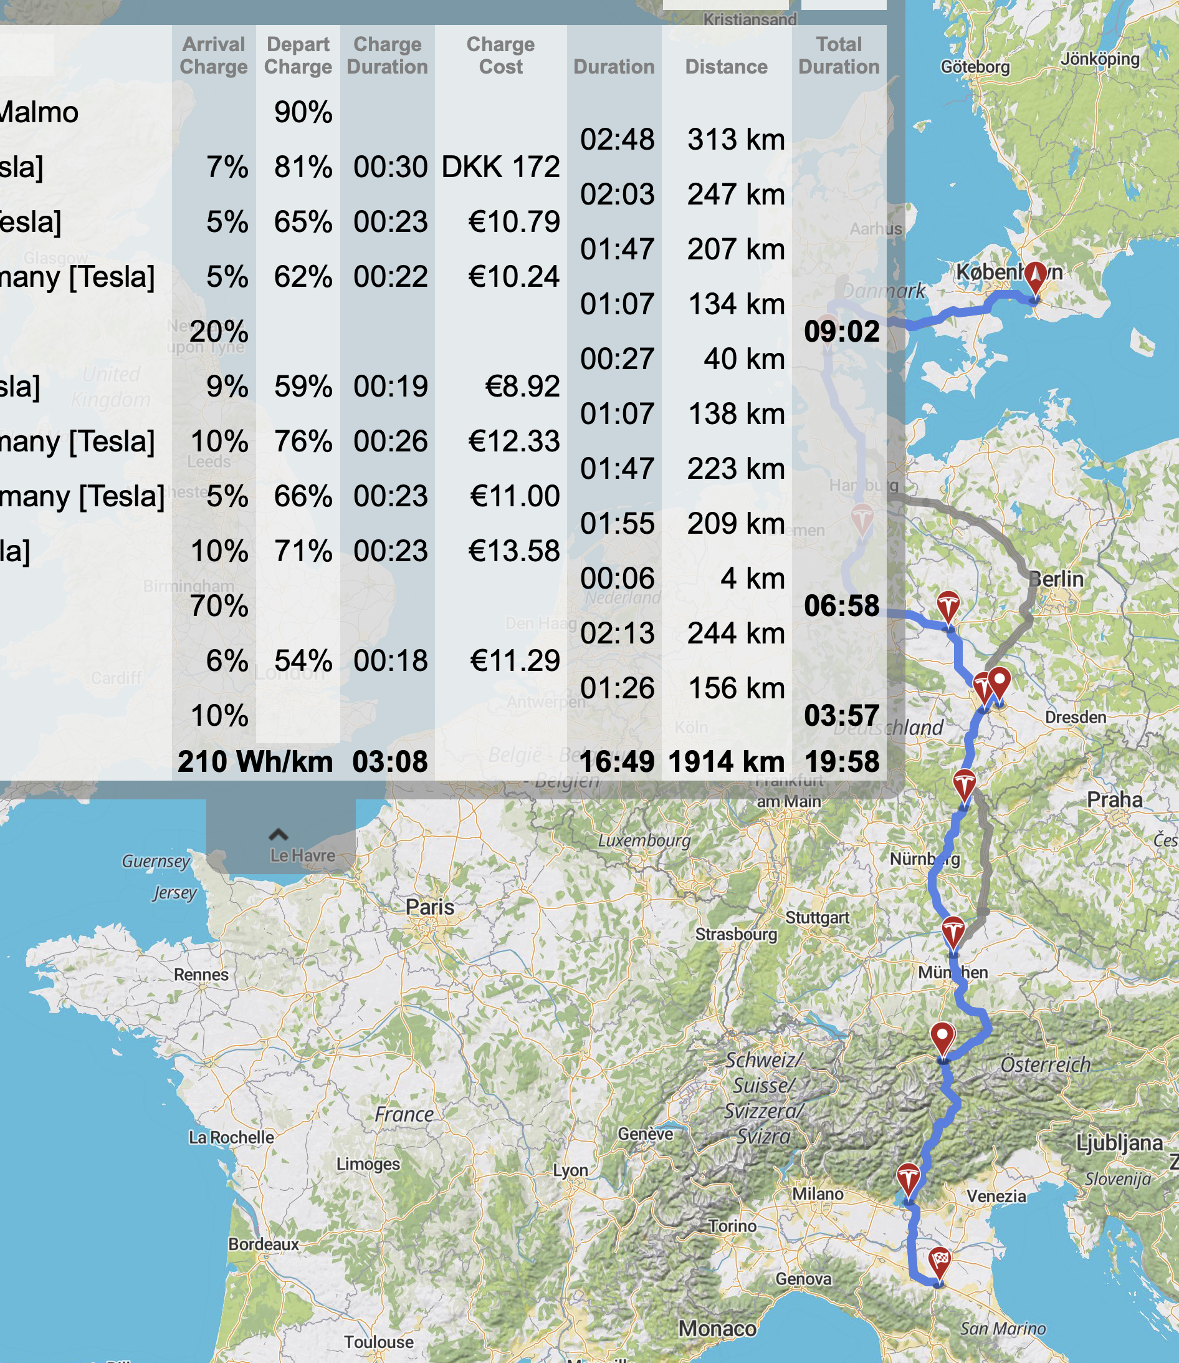
Task: Click the 1914 km total distance
Action: coord(727,762)
